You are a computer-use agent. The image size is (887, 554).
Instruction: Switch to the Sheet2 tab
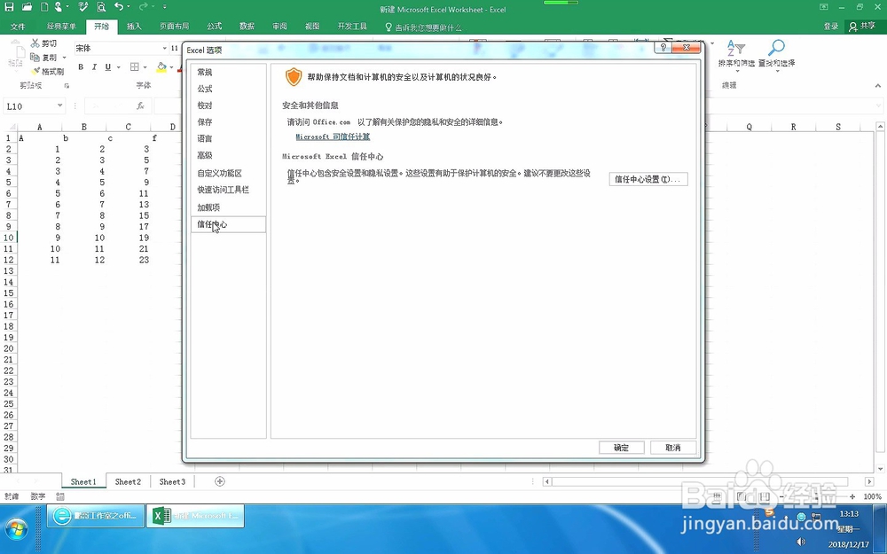point(128,481)
